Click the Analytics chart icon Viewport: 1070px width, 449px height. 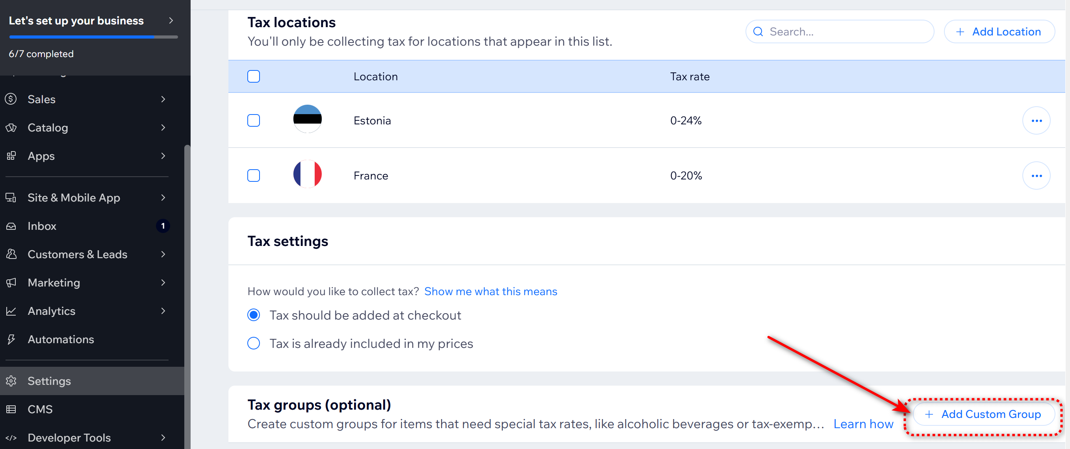pos(11,311)
